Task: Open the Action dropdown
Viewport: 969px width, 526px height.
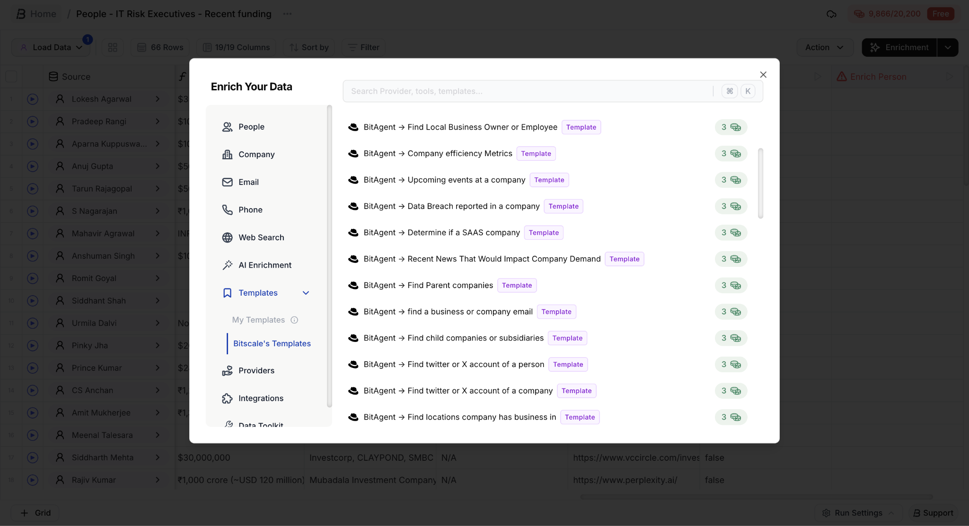Action: click(x=825, y=47)
